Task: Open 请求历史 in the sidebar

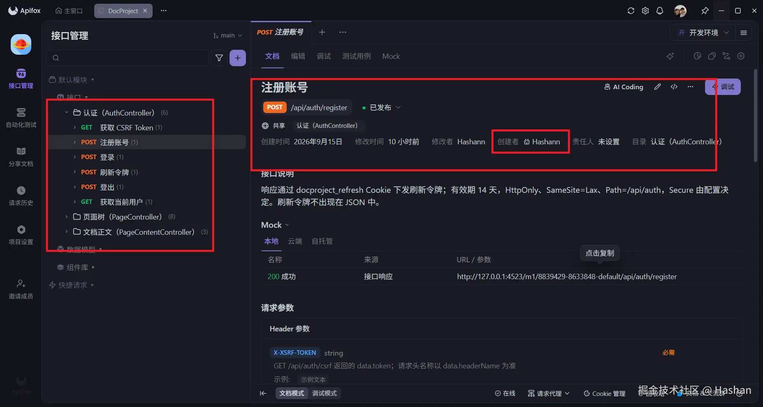Action: 21,196
